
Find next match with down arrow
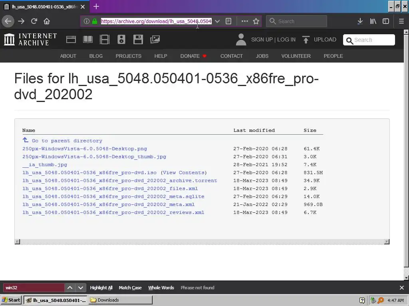(81, 288)
